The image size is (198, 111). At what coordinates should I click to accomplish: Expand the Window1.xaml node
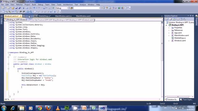169,41
